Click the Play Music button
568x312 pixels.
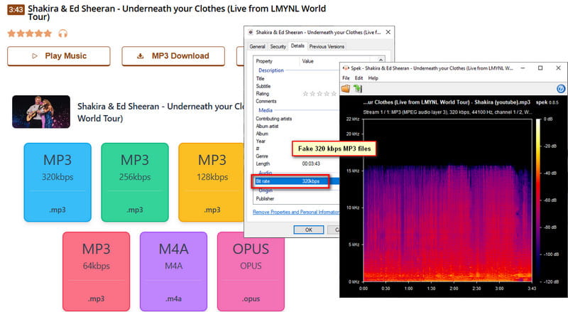pos(59,56)
